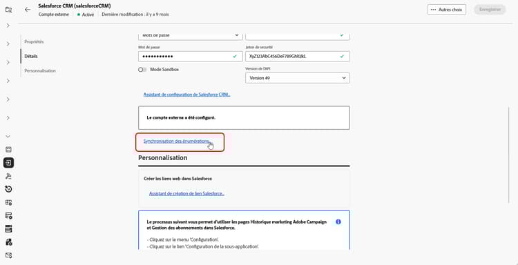Open the list-with-gear icon in the sidebar
This screenshot has height=265, width=518.
pos(8,215)
